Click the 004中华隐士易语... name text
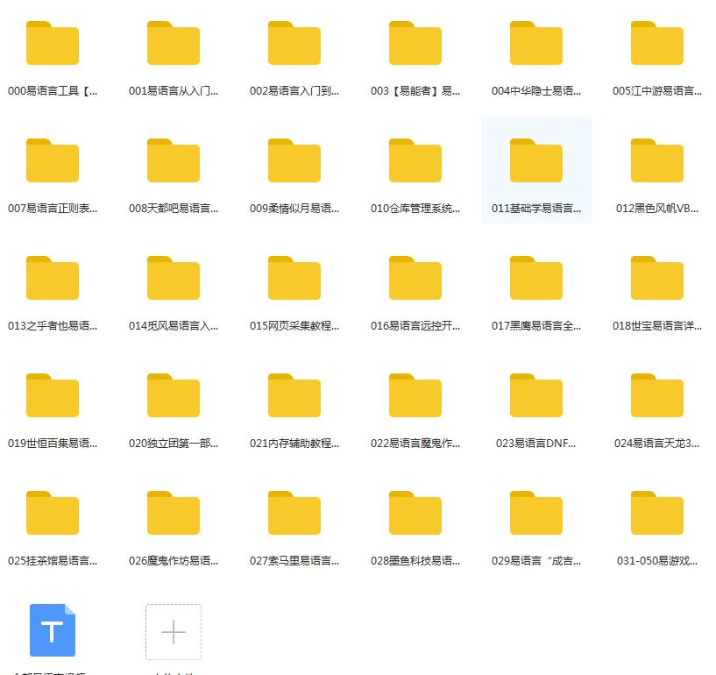 536,91
